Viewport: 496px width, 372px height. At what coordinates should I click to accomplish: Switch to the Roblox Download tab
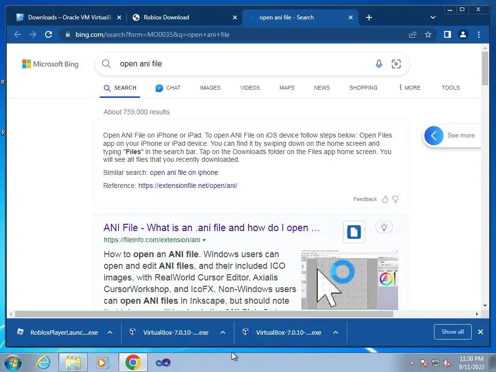point(185,17)
